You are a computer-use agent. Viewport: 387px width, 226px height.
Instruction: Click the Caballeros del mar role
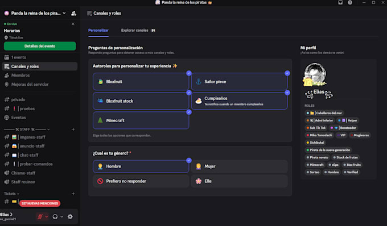pyautogui.click(x=324, y=113)
